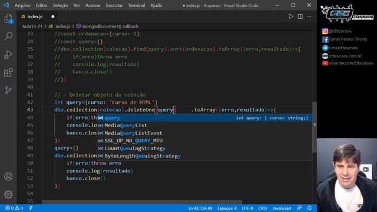This screenshot has height=212, width=377.
Task: Select MediaQueryList suggestion
Action: [x=204, y=125]
